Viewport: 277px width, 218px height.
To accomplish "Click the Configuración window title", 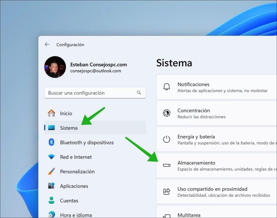I will pyautogui.click(x=70, y=45).
